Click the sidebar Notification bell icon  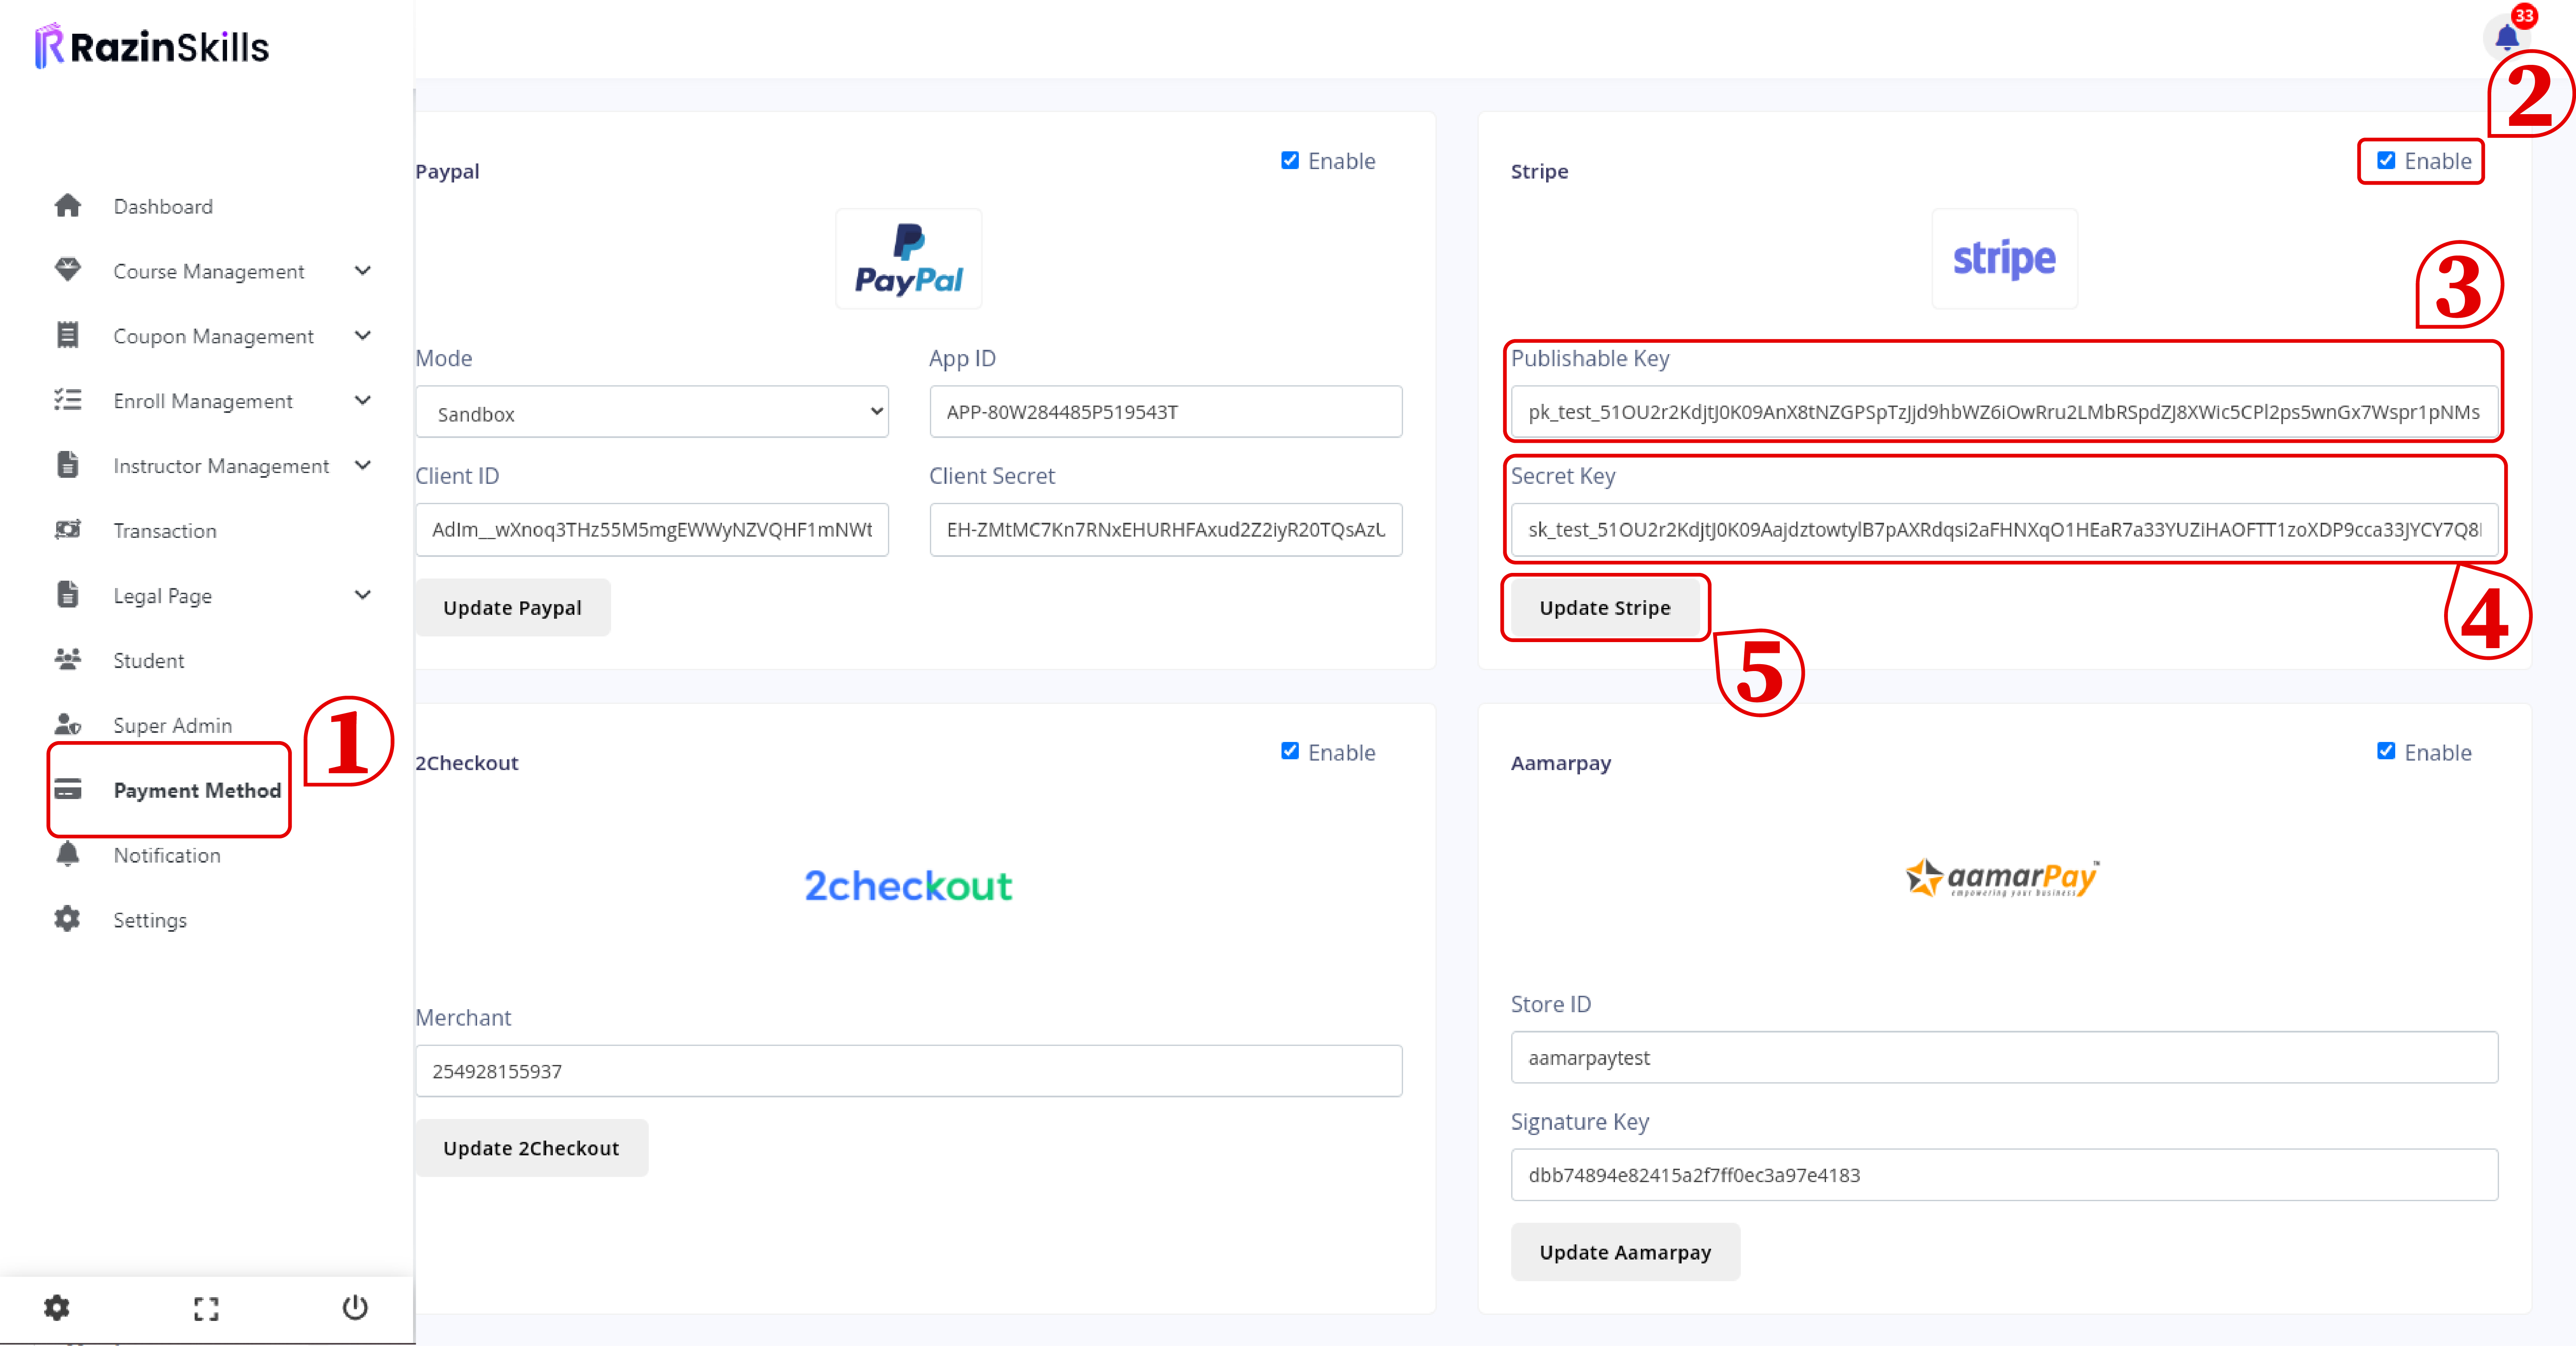(67, 854)
